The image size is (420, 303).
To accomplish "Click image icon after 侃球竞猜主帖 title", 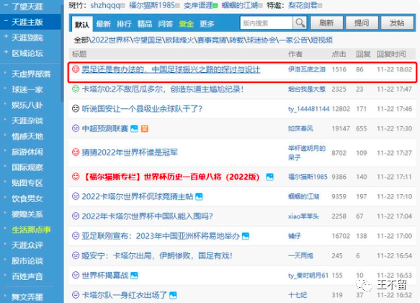I will click(199, 197).
